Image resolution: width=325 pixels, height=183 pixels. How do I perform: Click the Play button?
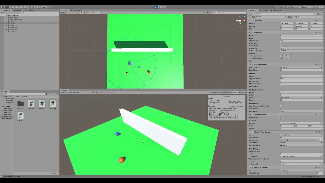(155, 7)
